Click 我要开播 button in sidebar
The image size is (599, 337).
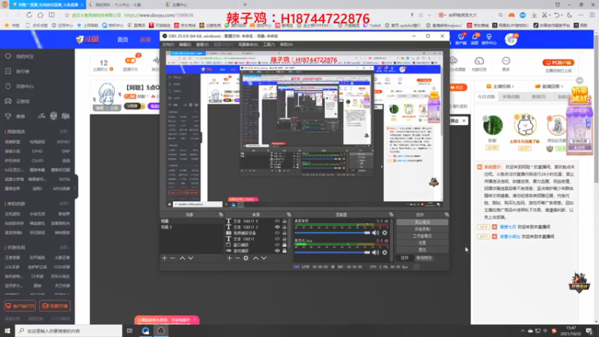point(55,306)
